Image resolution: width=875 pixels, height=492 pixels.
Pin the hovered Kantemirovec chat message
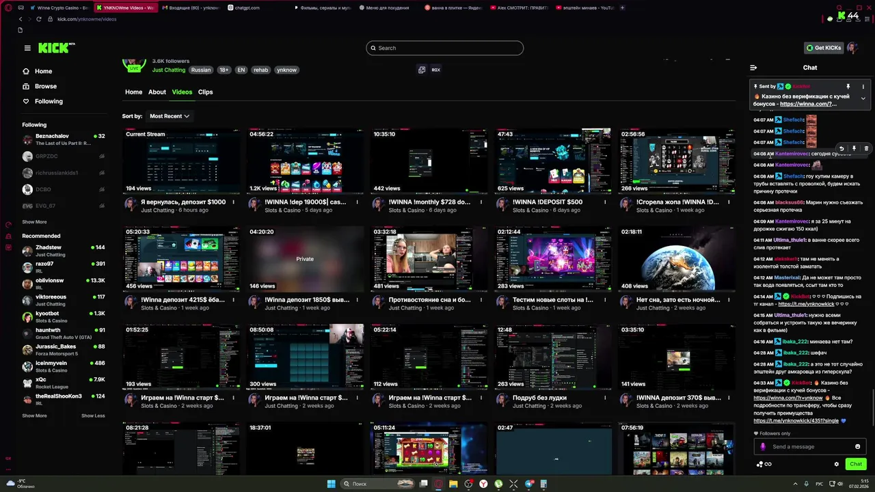pos(854,148)
